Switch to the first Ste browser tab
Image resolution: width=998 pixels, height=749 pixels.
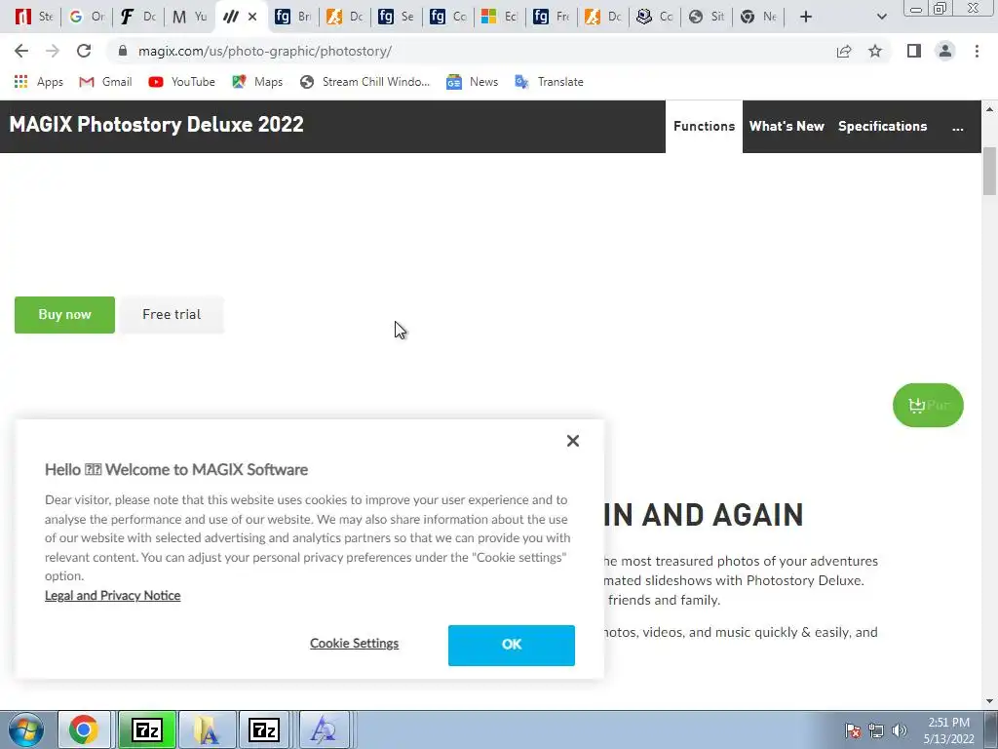coord(34,17)
